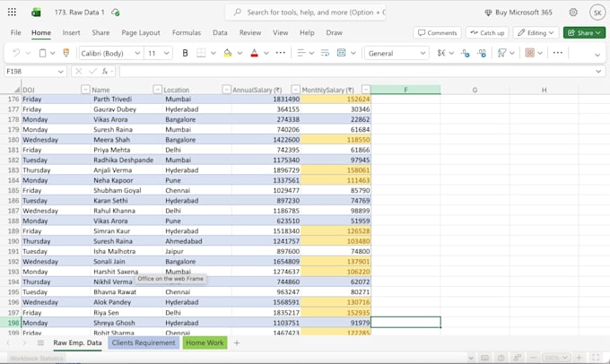The image size is (610, 364).
Task: Open the Name Box dropdown
Action: click(61, 71)
